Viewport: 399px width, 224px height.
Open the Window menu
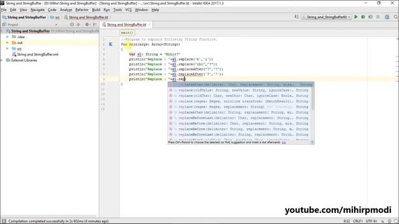[142, 10]
